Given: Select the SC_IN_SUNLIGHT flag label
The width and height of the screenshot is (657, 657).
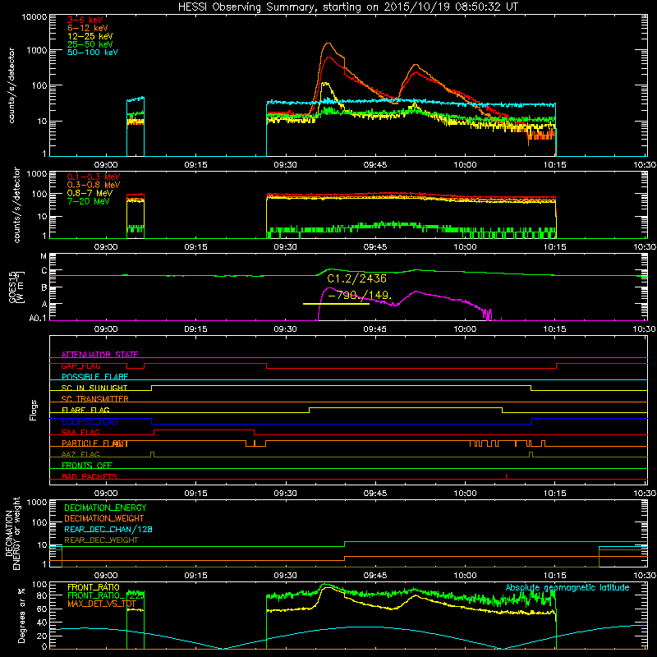Looking at the screenshot, I should pyautogui.click(x=94, y=388).
